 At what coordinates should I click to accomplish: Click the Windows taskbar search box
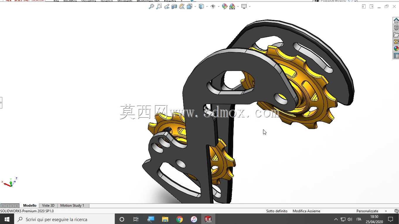click(x=64, y=219)
